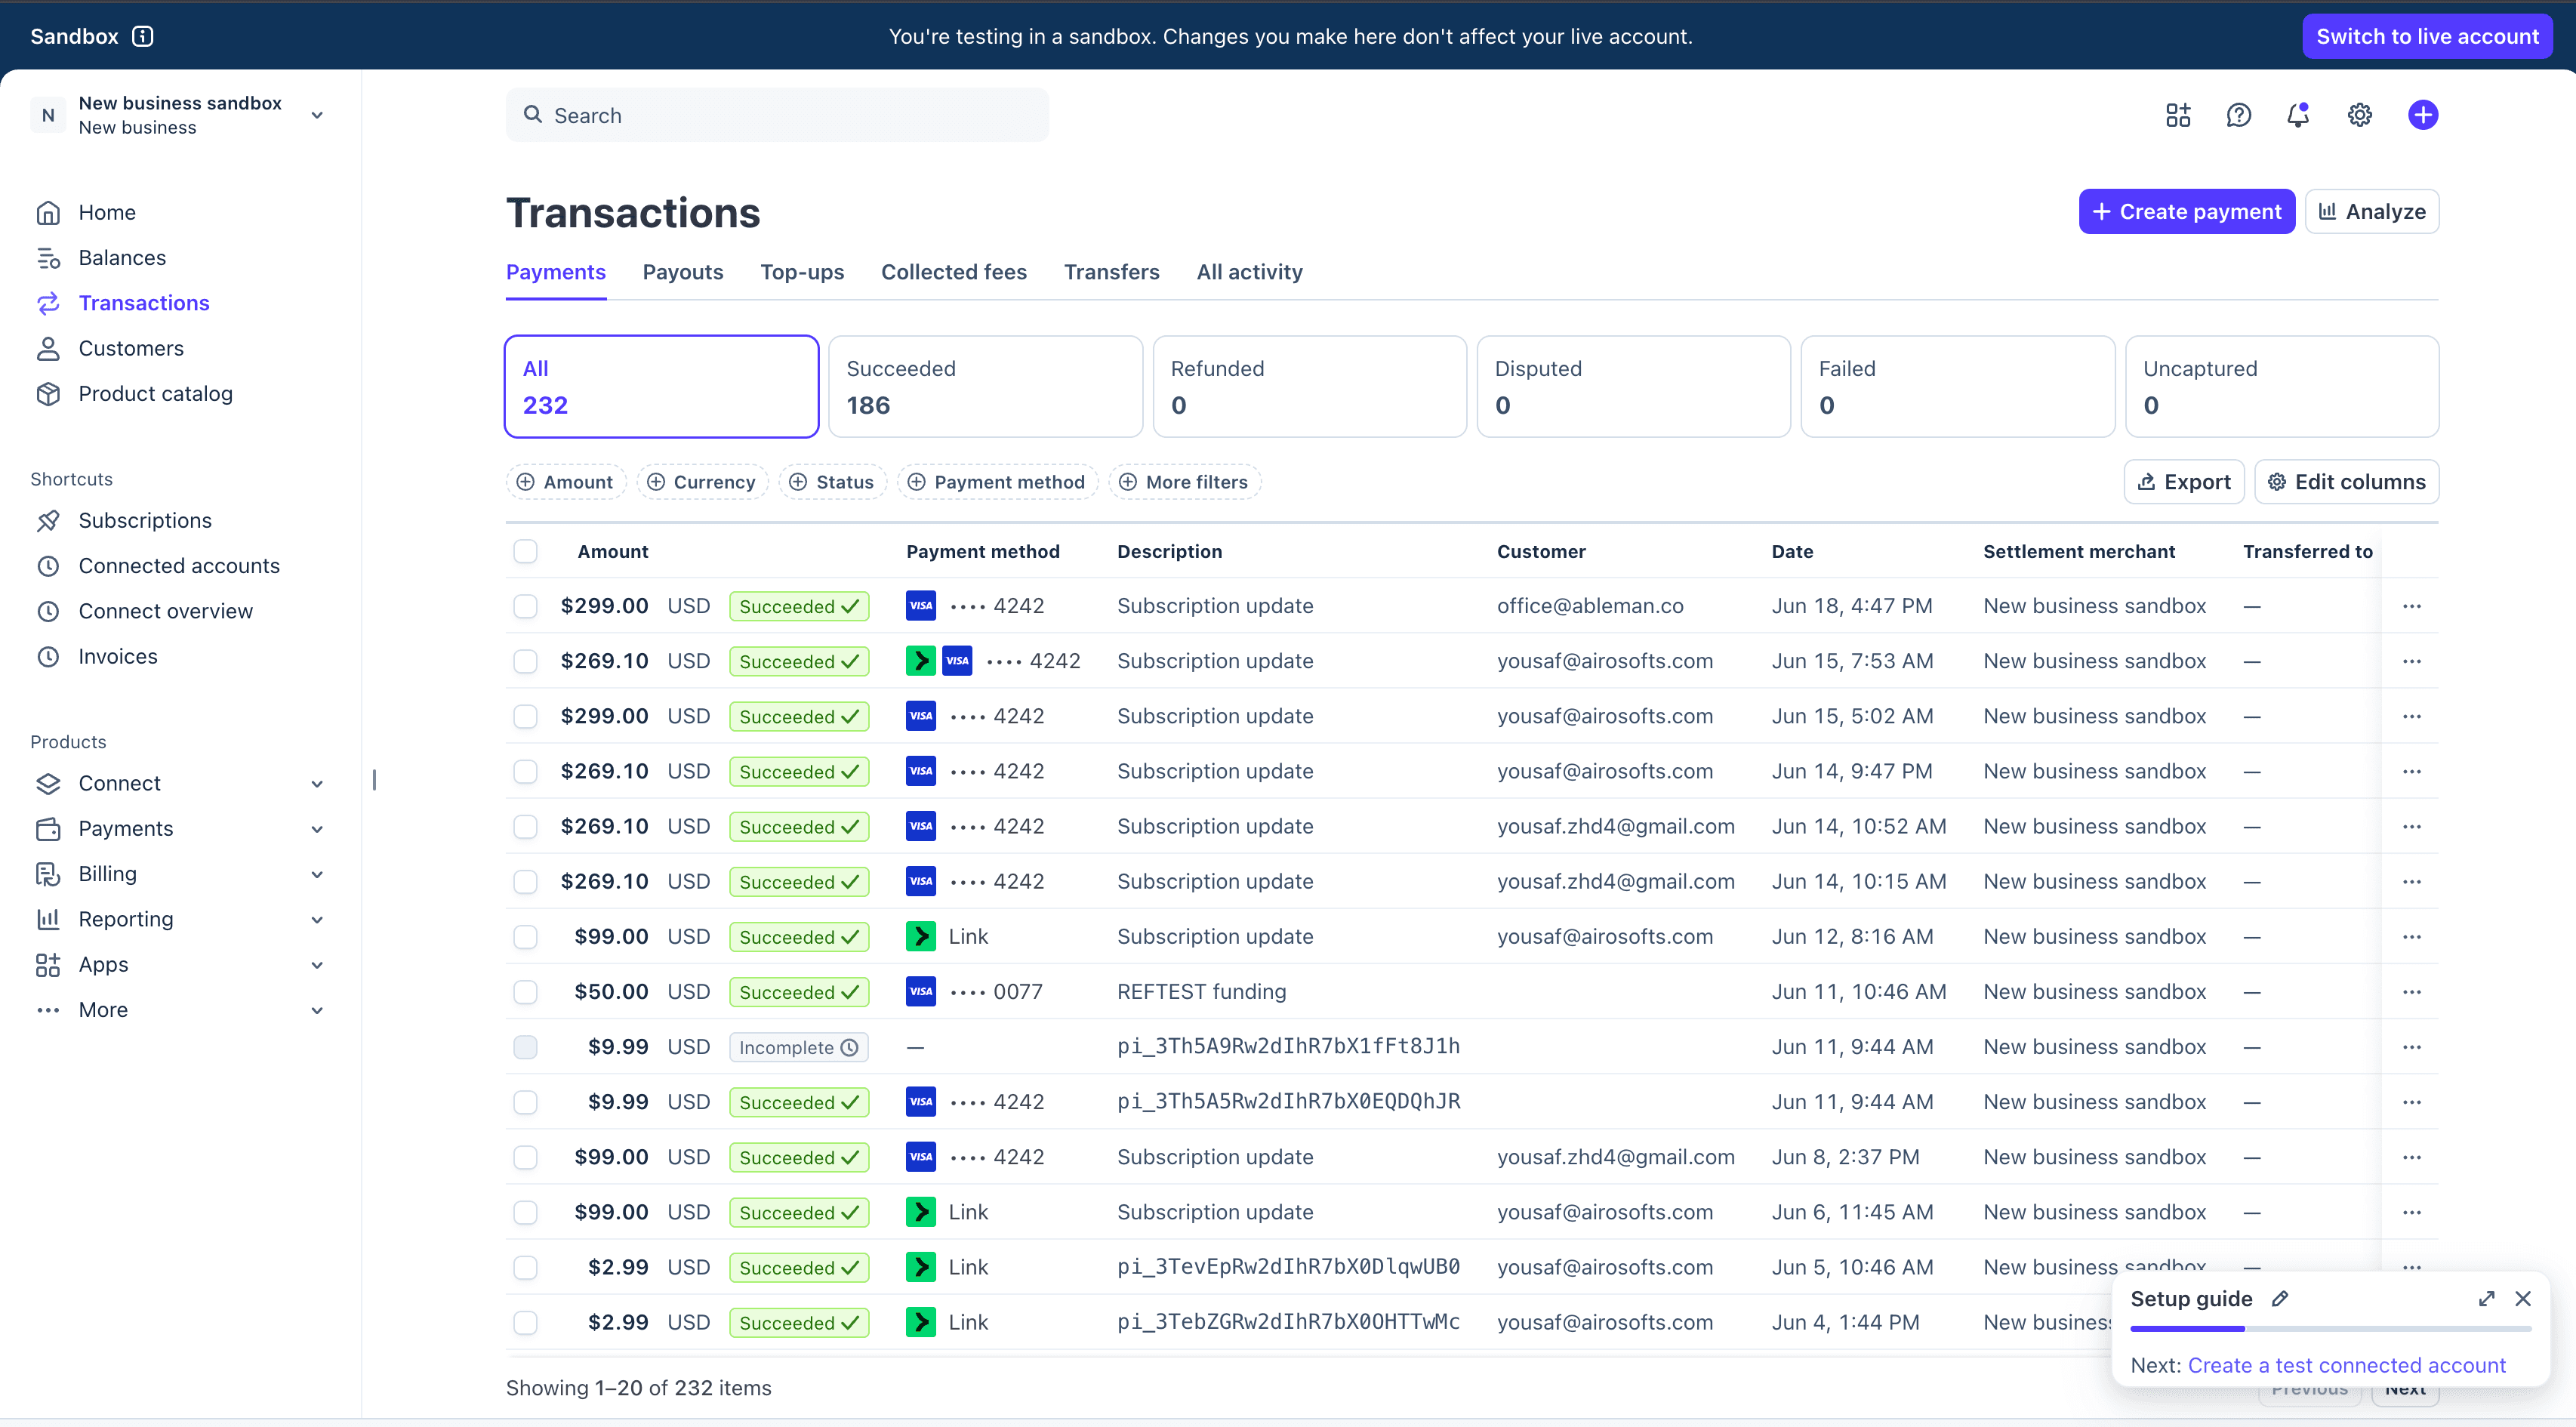The height and width of the screenshot is (1427, 2576).
Task: Switch to the All activity tab
Action: 1250,272
